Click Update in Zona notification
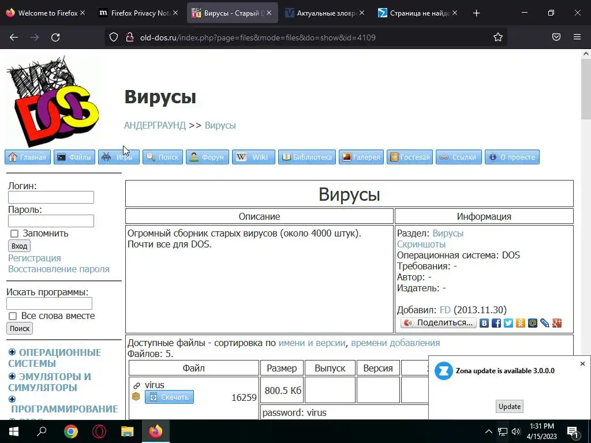Viewport: 591px width, 443px height. click(x=510, y=407)
